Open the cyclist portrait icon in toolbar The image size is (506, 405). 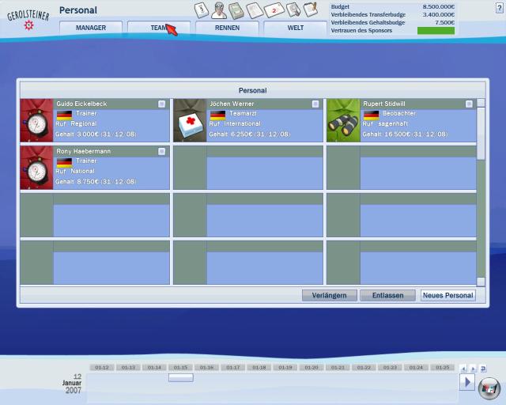coord(219,10)
